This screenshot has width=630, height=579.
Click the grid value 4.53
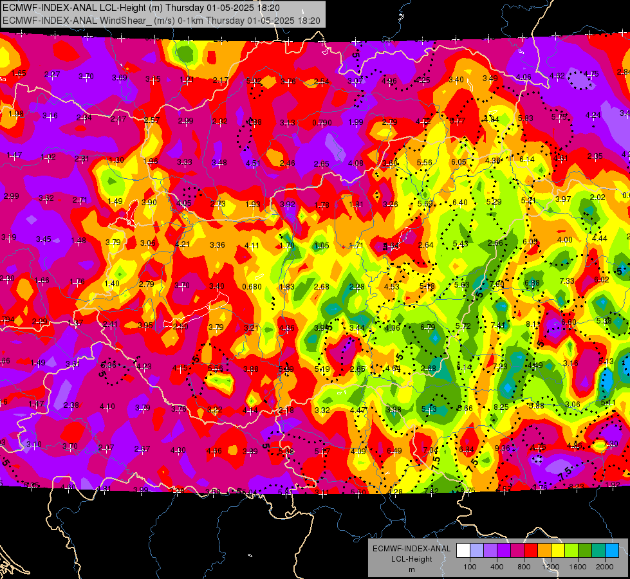pos(392,286)
